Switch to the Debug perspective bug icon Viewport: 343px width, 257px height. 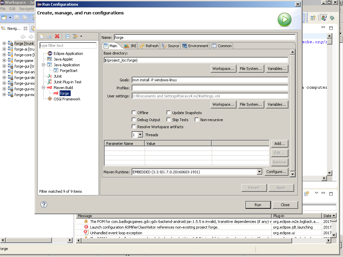(x=332, y=18)
